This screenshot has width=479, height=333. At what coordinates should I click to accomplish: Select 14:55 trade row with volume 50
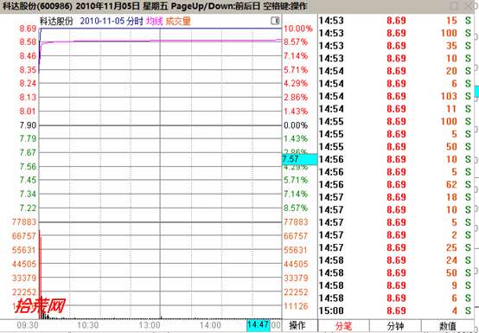[395, 147]
